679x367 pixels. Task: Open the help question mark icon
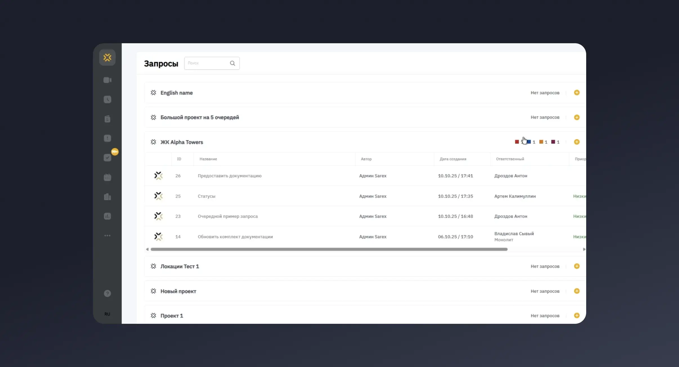[x=107, y=293]
